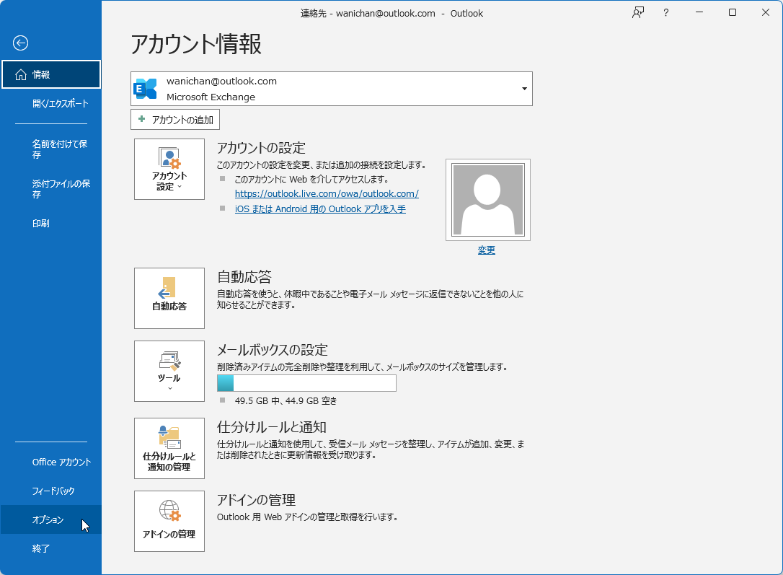Open the outlook.live.com web access link
This screenshot has width=783, height=575.
click(x=327, y=194)
